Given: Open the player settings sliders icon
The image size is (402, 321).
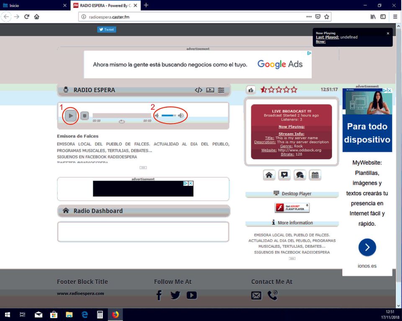Looking at the screenshot, I should pos(221,90).
